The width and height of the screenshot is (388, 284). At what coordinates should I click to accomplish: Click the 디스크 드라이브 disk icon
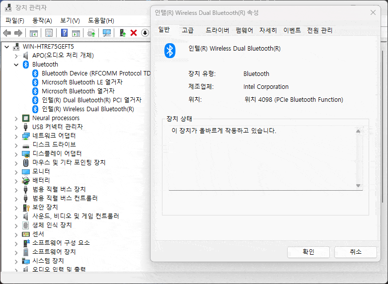[x=26, y=146]
